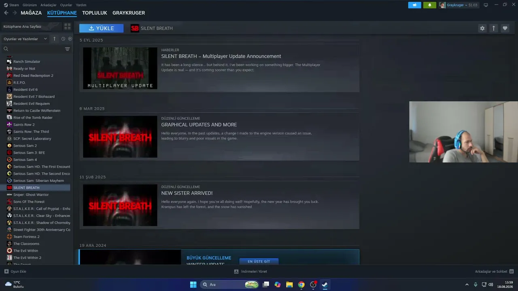Click the sort arrow beside Oyunlar ve Yazılımlar
The image size is (518, 291).
point(55,39)
